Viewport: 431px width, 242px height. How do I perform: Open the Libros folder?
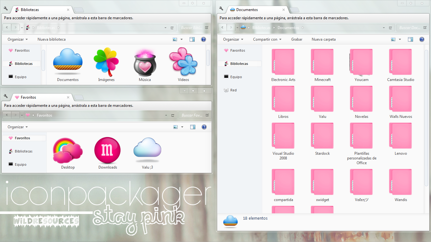coord(283,99)
